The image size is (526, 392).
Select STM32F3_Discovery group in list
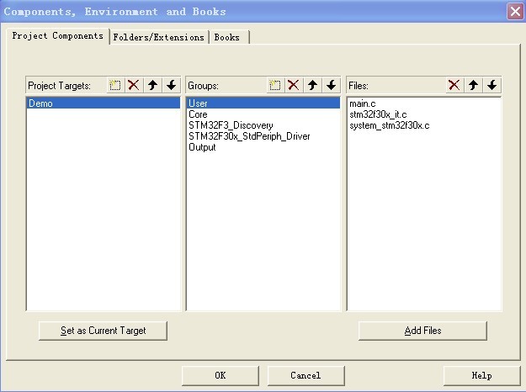pos(231,125)
